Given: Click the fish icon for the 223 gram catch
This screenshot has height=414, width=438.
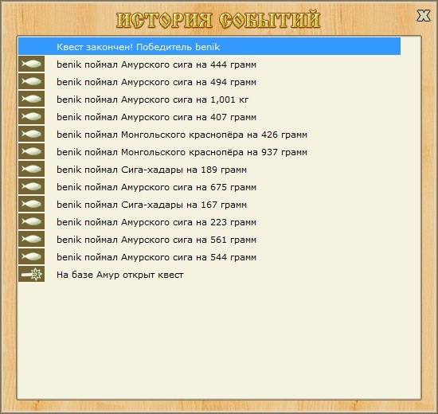Looking at the screenshot, I should tap(31, 221).
